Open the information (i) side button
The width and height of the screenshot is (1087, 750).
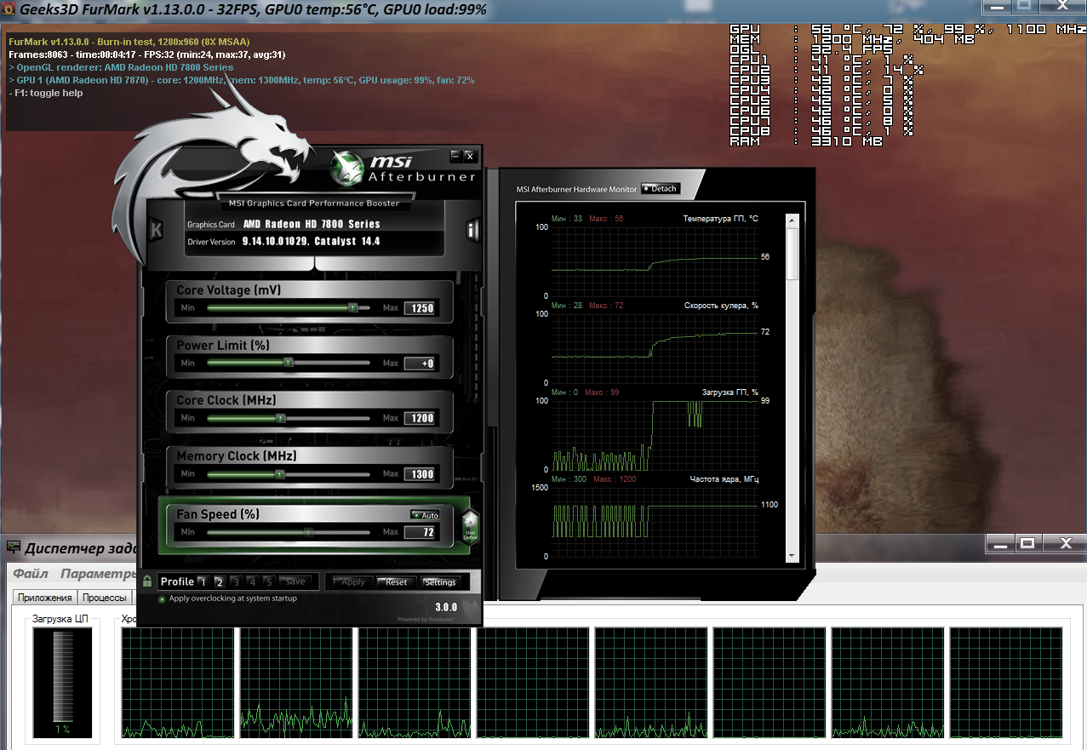point(473,229)
